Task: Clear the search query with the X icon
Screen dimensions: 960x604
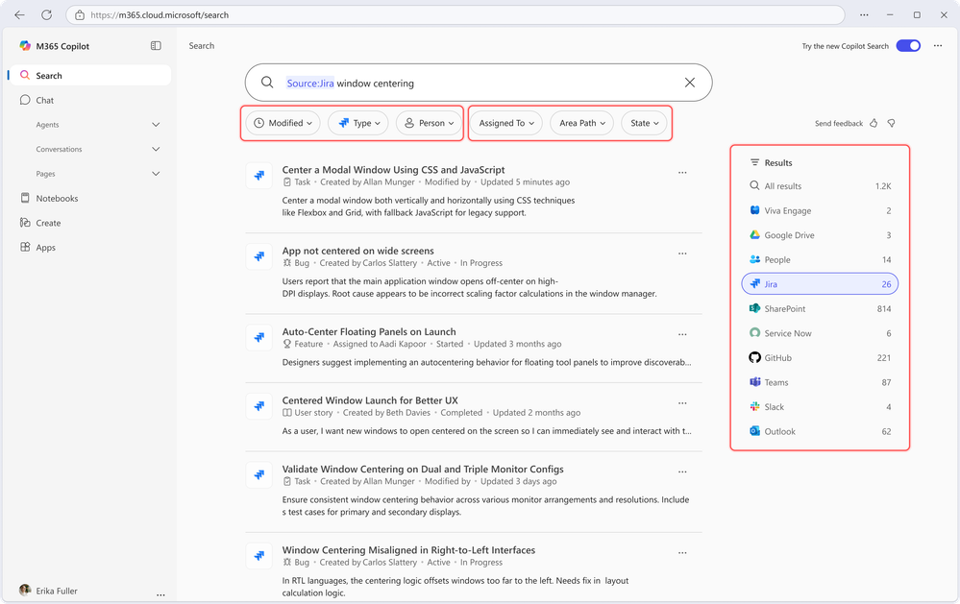Action: (689, 82)
